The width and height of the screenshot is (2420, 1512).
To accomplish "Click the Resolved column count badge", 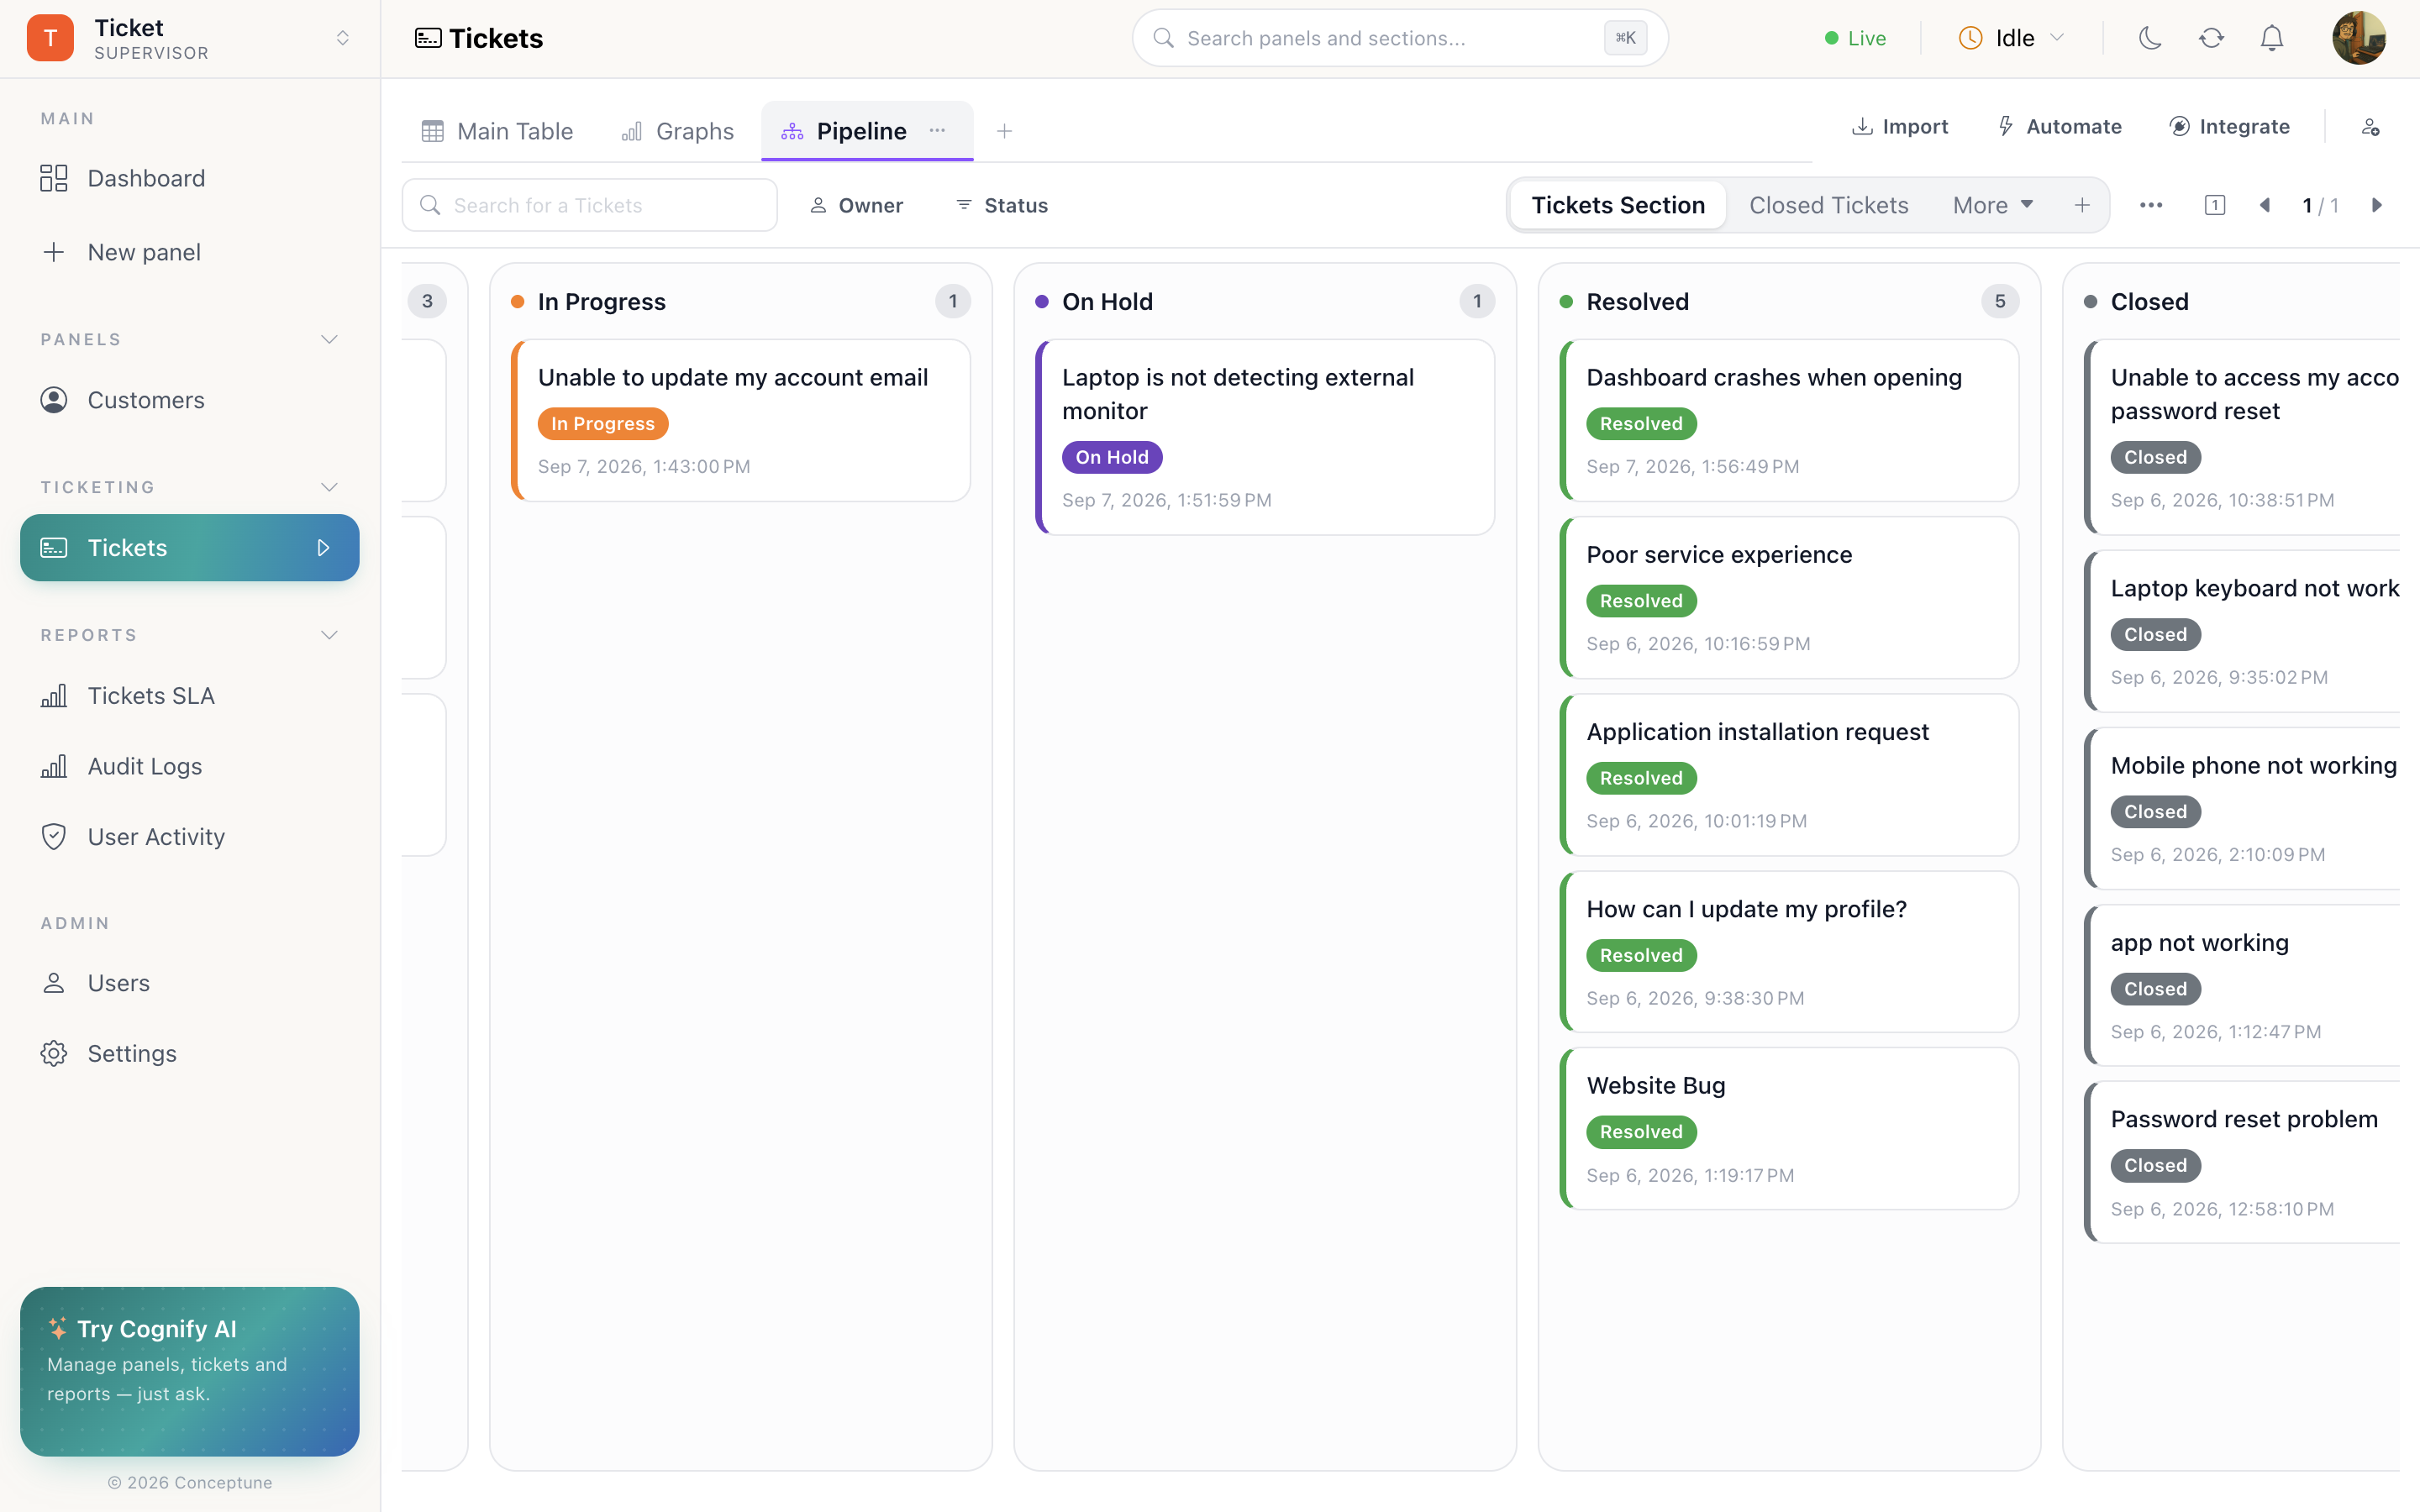I will [x=2000, y=301].
